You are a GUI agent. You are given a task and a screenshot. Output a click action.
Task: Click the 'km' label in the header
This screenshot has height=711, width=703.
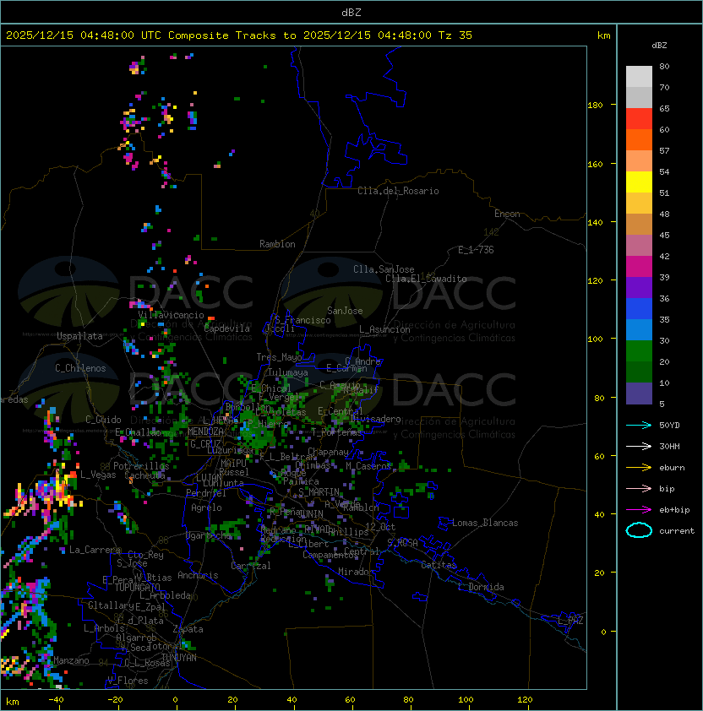[603, 35]
